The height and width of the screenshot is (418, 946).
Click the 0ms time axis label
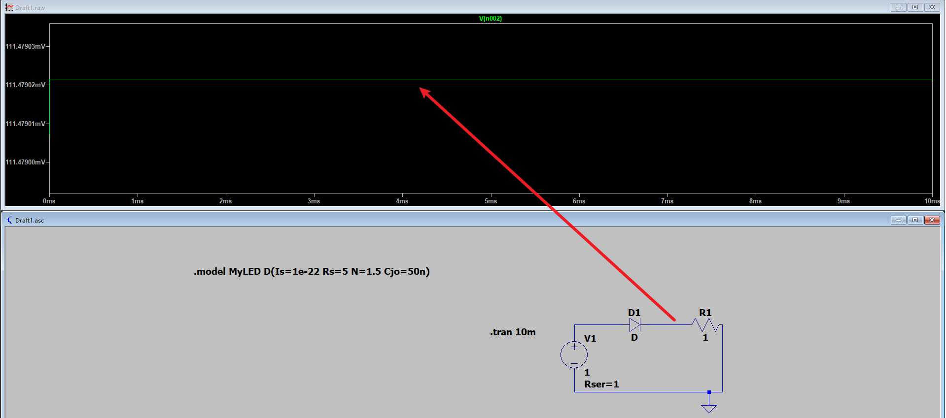point(49,201)
